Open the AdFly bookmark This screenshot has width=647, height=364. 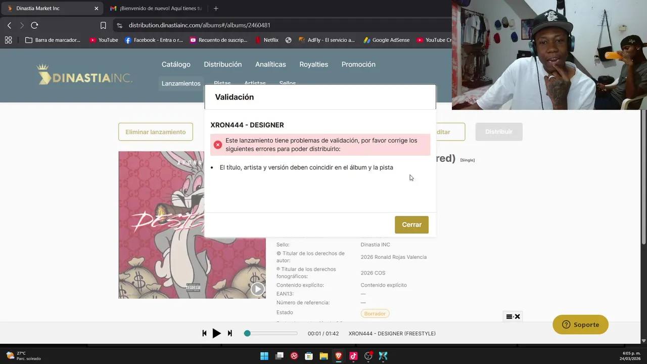[327, 40]
